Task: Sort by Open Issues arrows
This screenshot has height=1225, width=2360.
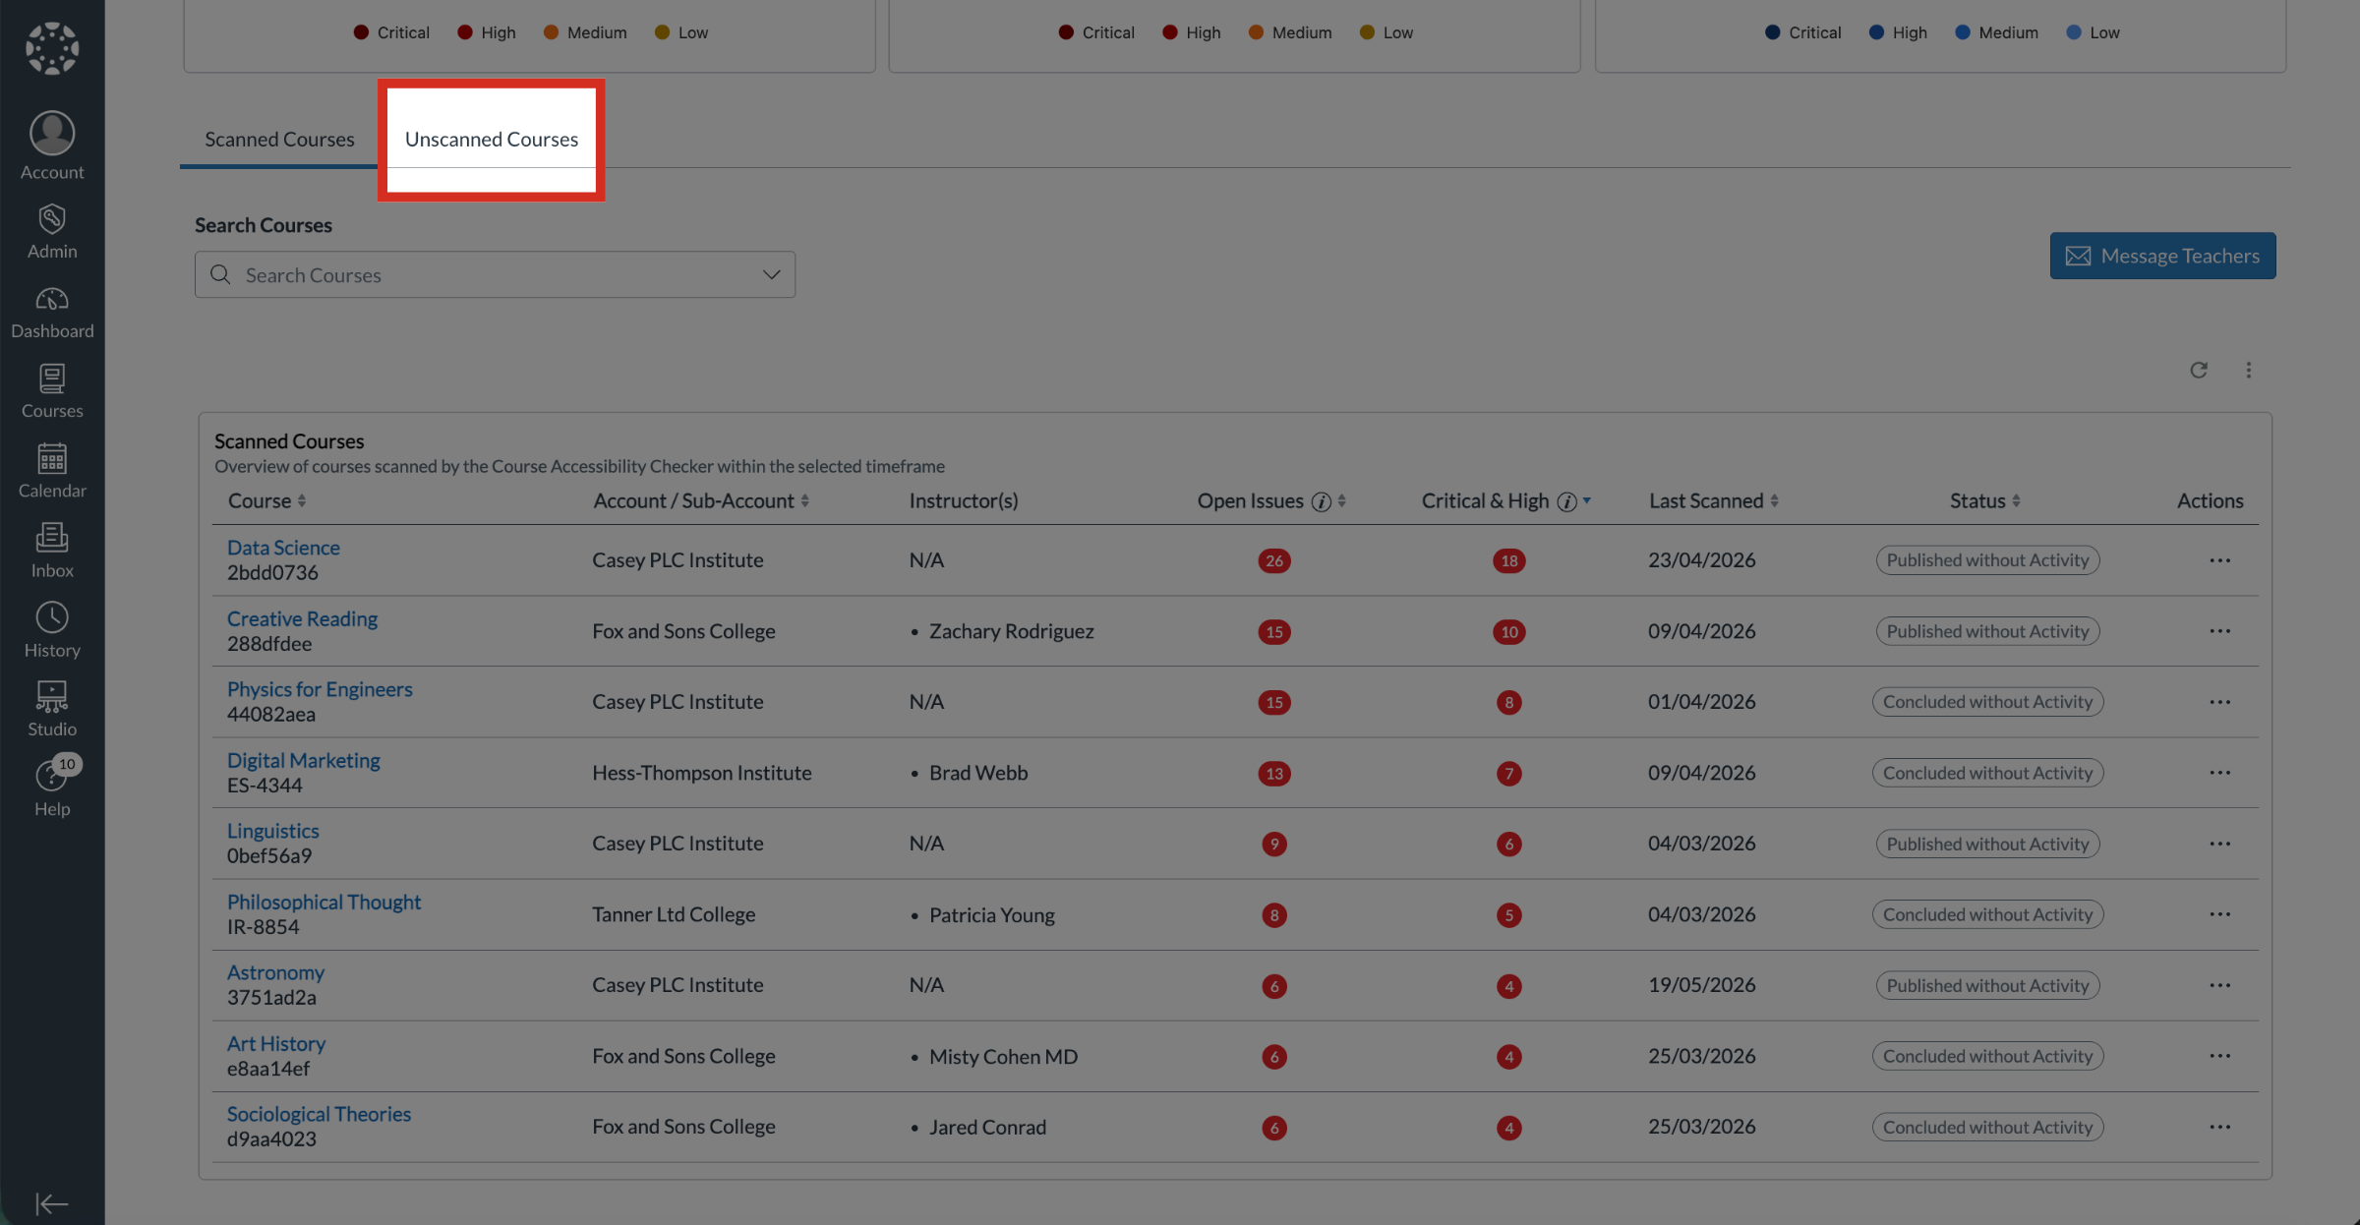Action: [1341, 500]
